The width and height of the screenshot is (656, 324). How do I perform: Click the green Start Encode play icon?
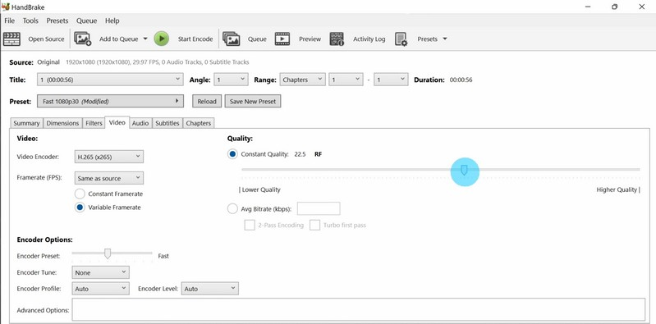(x=162, y=39)
